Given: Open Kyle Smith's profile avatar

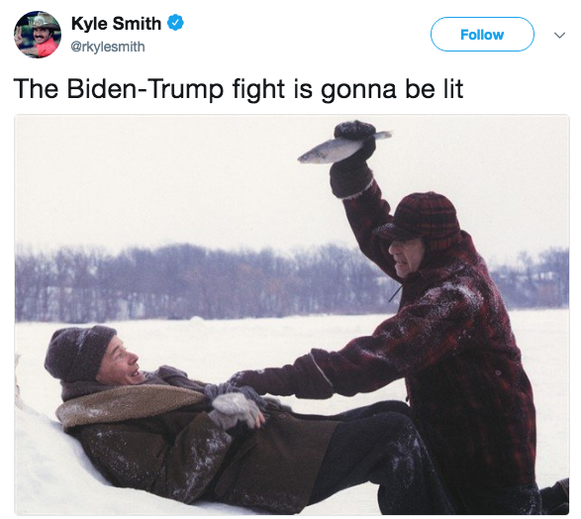Looking at the screenshot, I should point(38,35).
